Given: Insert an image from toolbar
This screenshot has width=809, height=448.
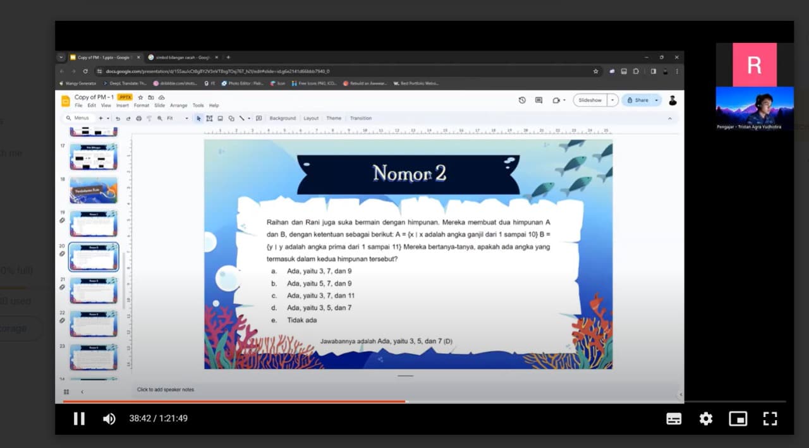Looking at the screenshot, I should tap(220, 118).
